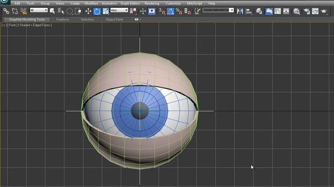
Task: Open the Group menu
Action: click(45, 4)
